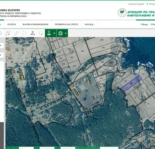Open the УСЛУГИ menu

coord(12,24)
